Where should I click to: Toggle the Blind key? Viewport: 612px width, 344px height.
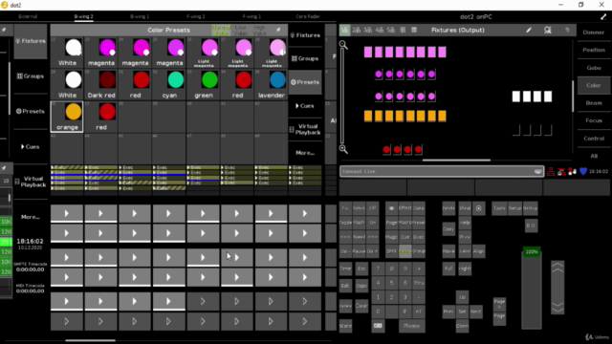point(465,208)
